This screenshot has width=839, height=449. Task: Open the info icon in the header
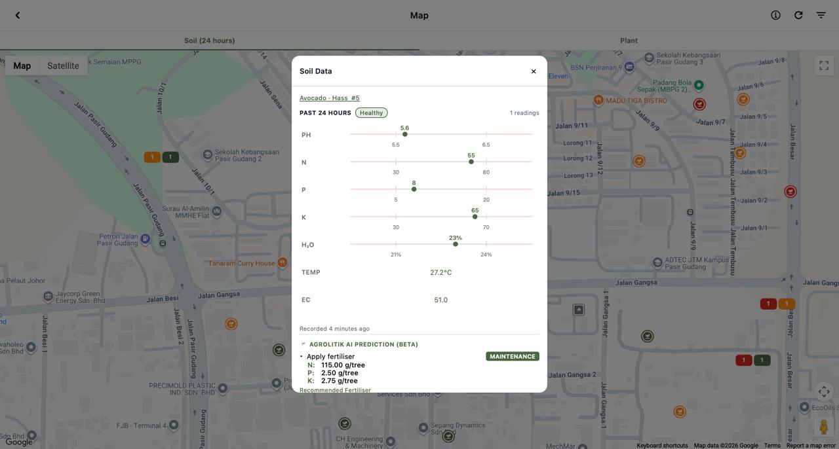775,15
